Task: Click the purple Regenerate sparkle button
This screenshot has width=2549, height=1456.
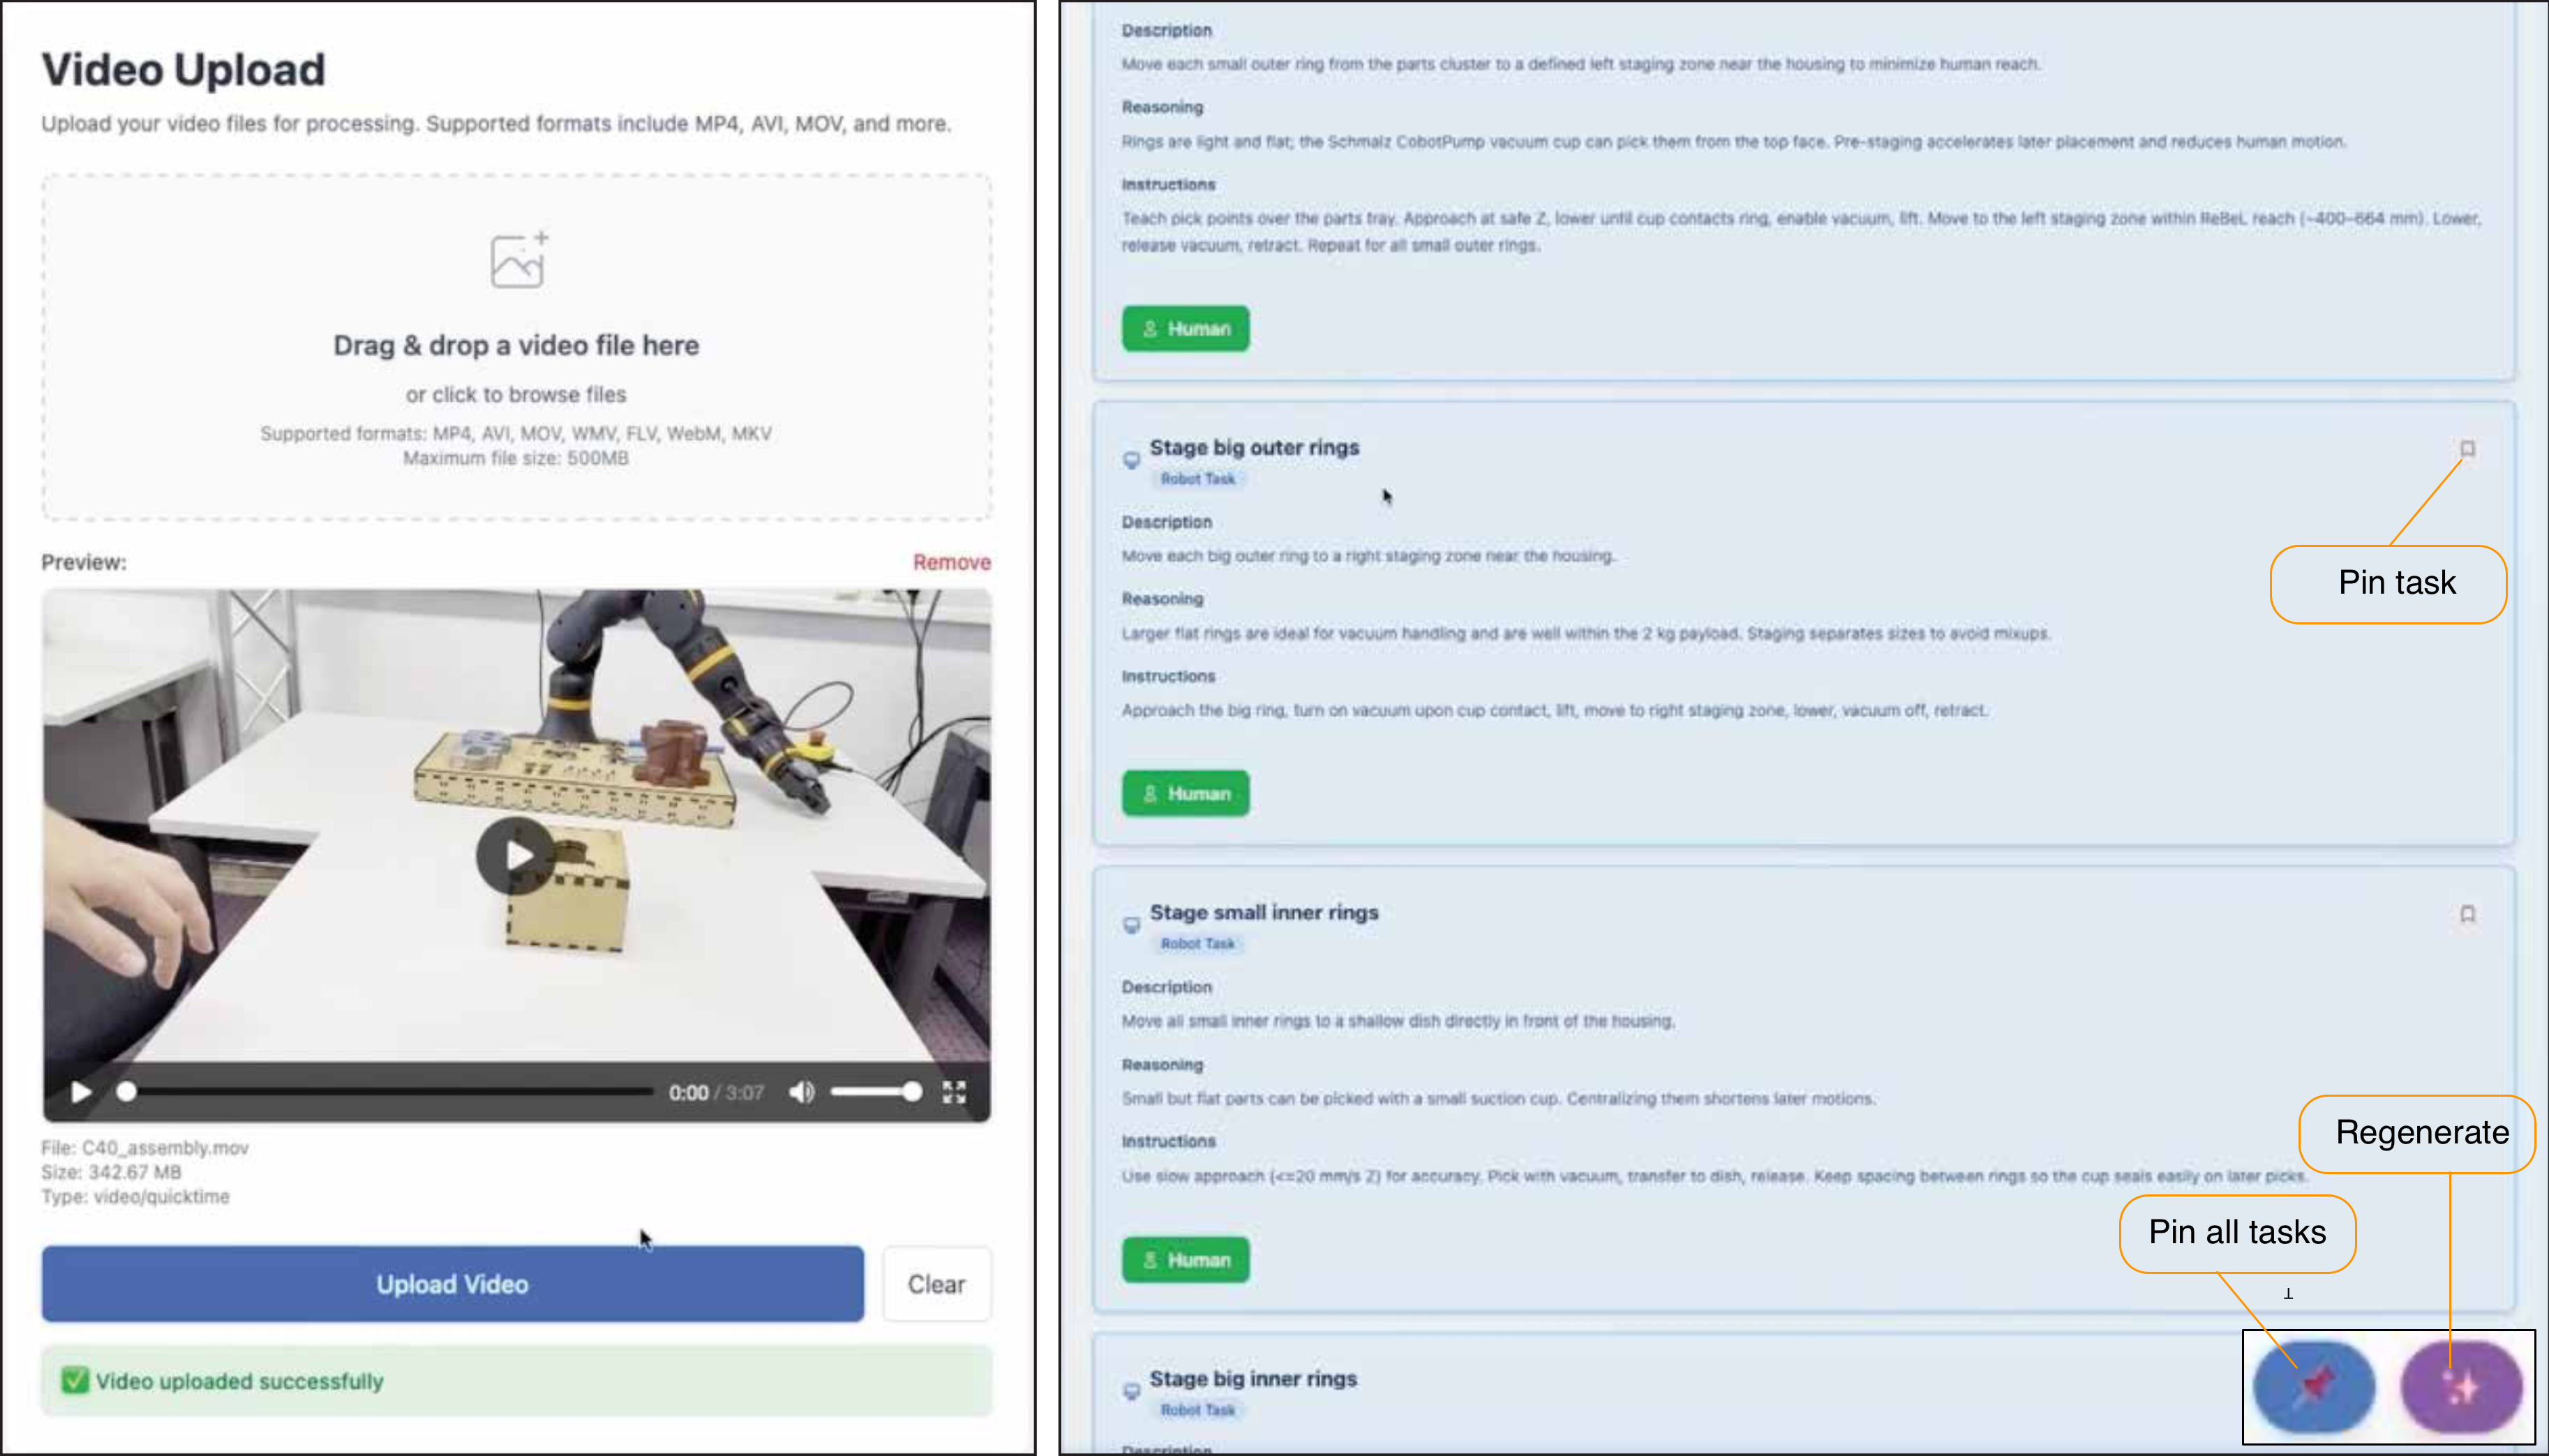Action: tap(2461, 1387)
